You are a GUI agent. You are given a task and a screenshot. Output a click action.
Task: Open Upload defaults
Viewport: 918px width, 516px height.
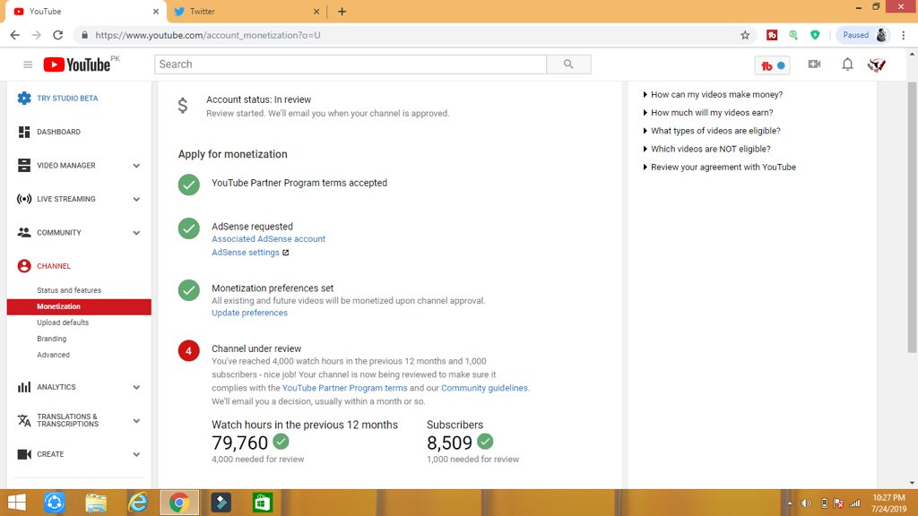(63, 322)
